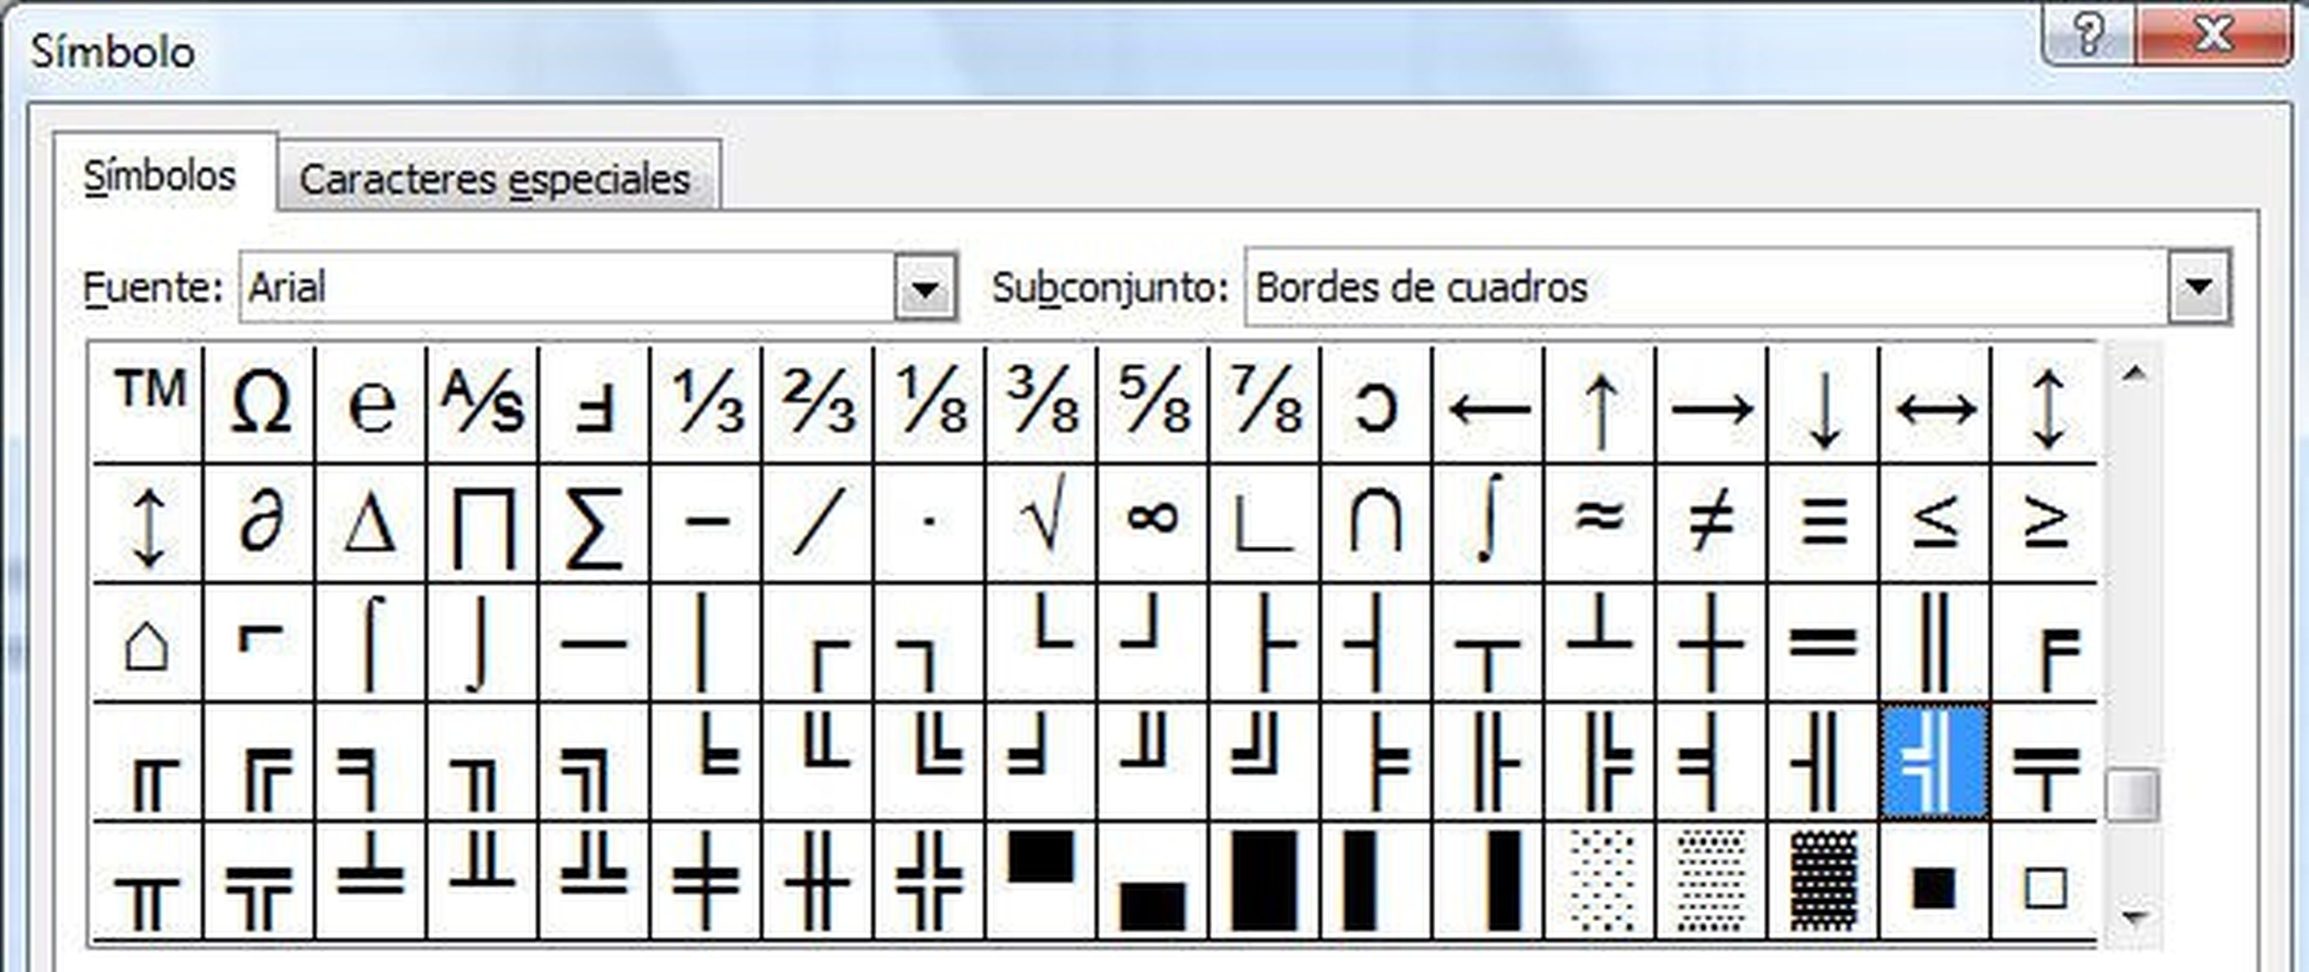Select the white square □ symbol
Viewport: 2309px width, 972px height.
click(x=2044, y=881)
